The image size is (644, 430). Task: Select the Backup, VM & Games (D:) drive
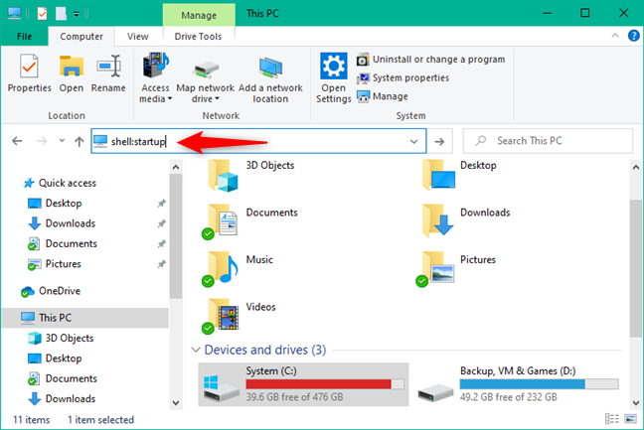[519, 384]
